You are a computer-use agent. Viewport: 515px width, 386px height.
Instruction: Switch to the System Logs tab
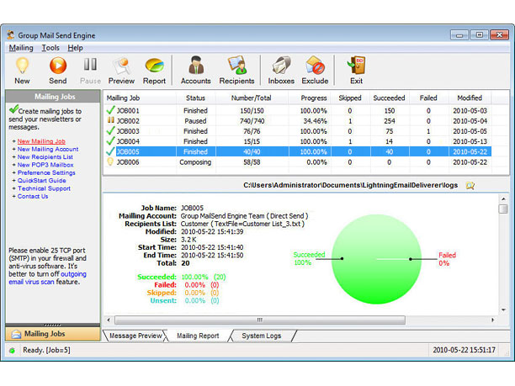click(262, 336)
